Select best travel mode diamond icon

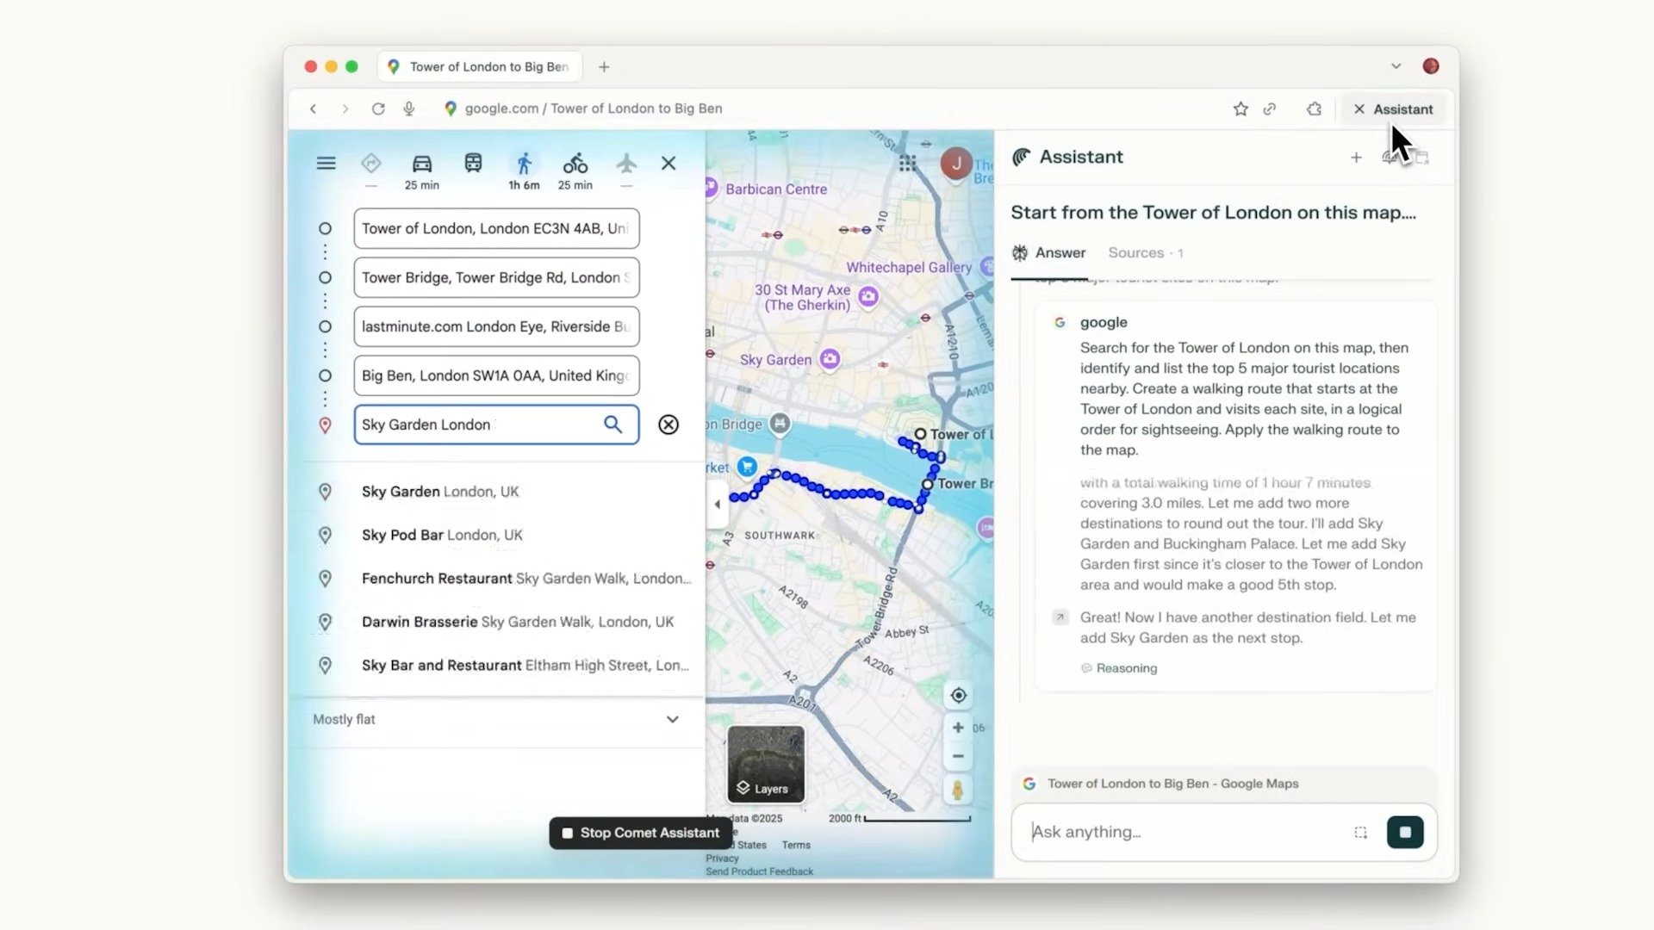(x=370, y=163)
